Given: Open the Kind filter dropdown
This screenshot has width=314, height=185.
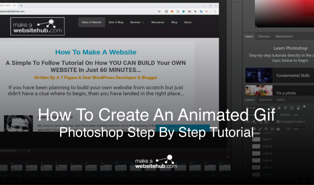Looking at the screenshot, I should (x=265, y=108).
